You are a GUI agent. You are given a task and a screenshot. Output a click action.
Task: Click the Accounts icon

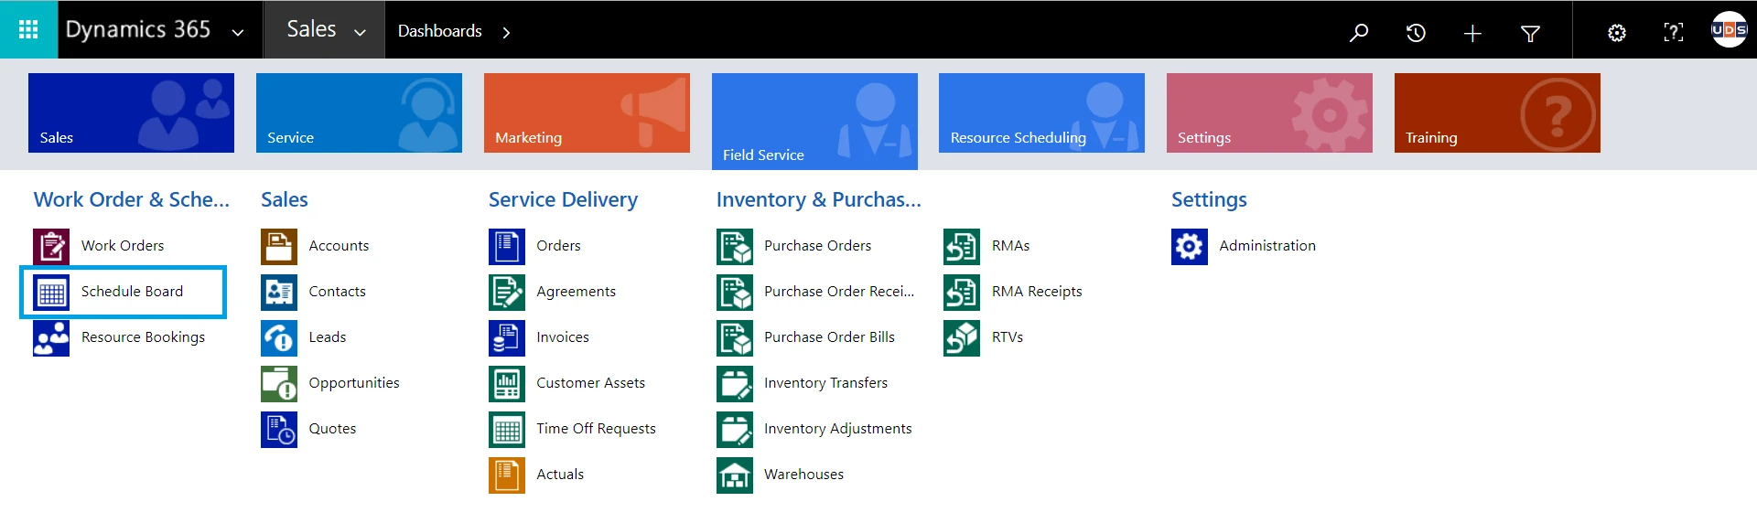click(x=279, y=246)
